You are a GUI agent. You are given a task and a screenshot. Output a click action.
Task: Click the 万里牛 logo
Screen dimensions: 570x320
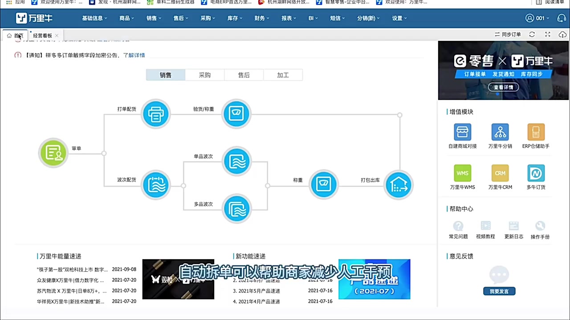(35, 18)
